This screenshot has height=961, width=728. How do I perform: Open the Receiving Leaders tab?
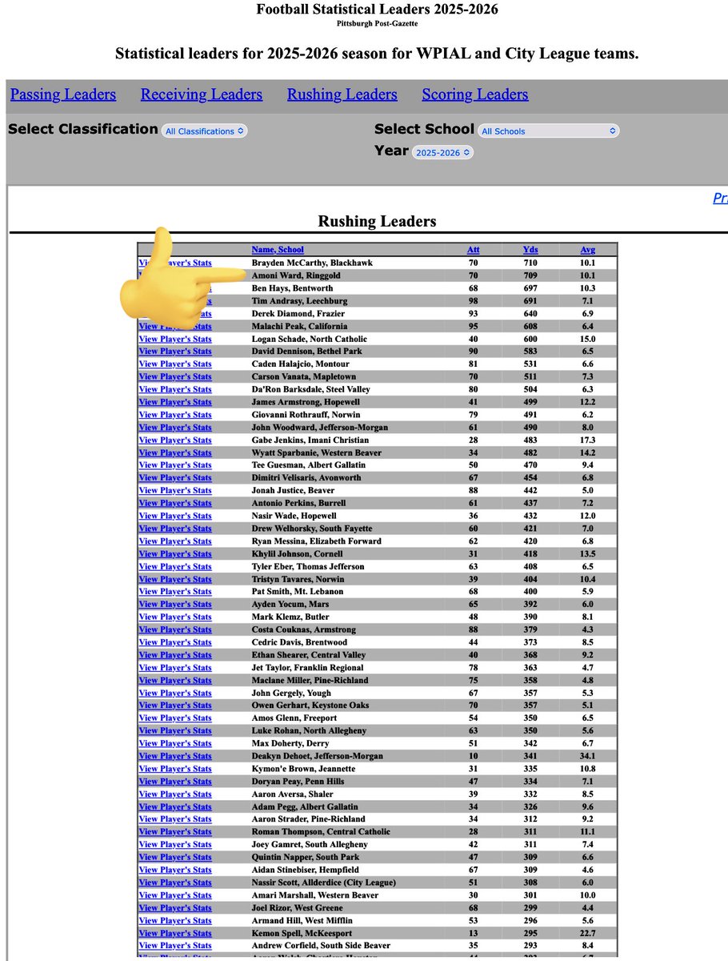202,94
